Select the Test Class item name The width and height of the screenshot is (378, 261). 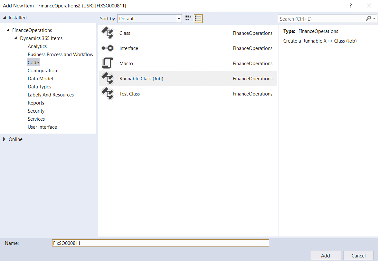tap(129, 94)
